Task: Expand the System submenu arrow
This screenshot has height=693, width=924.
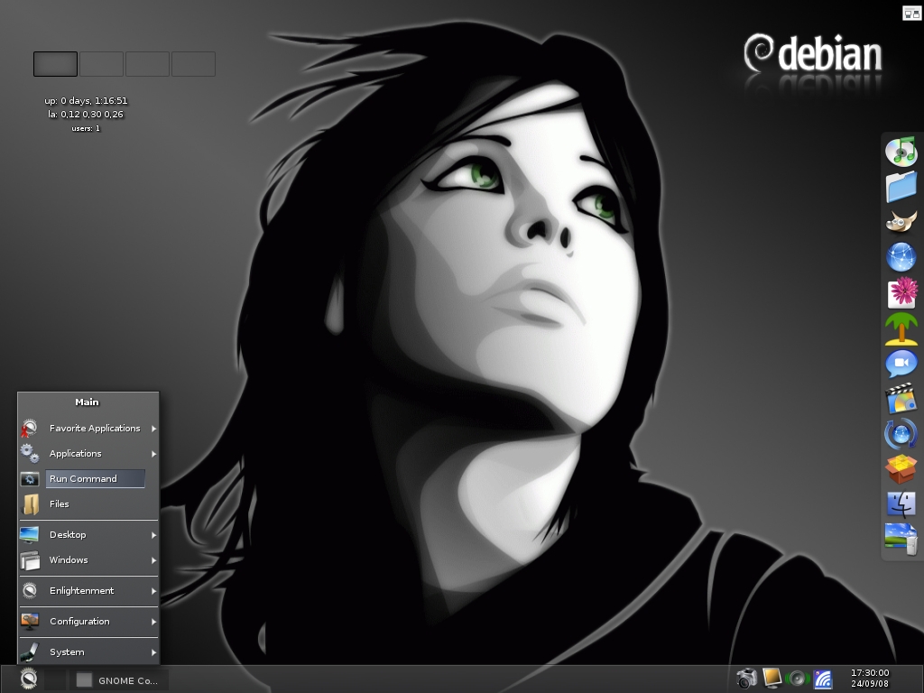Action: click(153, 652)
